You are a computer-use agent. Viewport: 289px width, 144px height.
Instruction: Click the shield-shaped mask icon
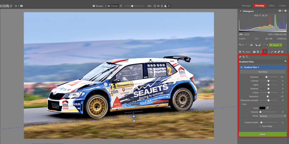(244, 57)
